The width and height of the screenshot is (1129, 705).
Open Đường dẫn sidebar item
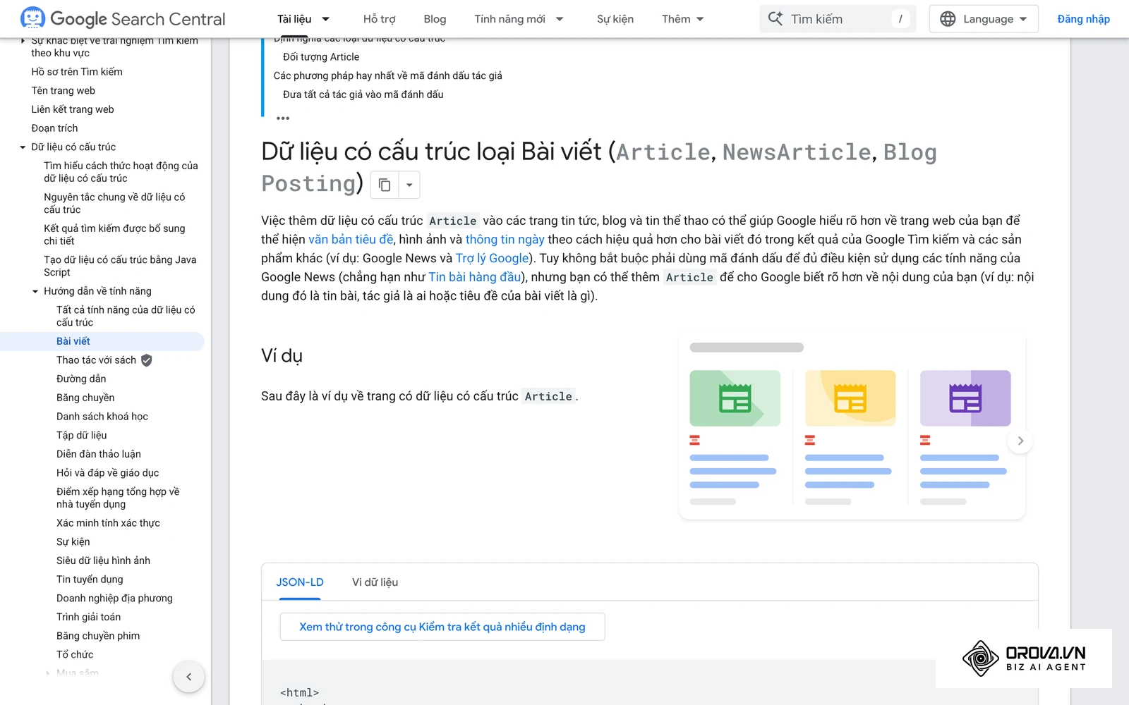tap(81, 379)
